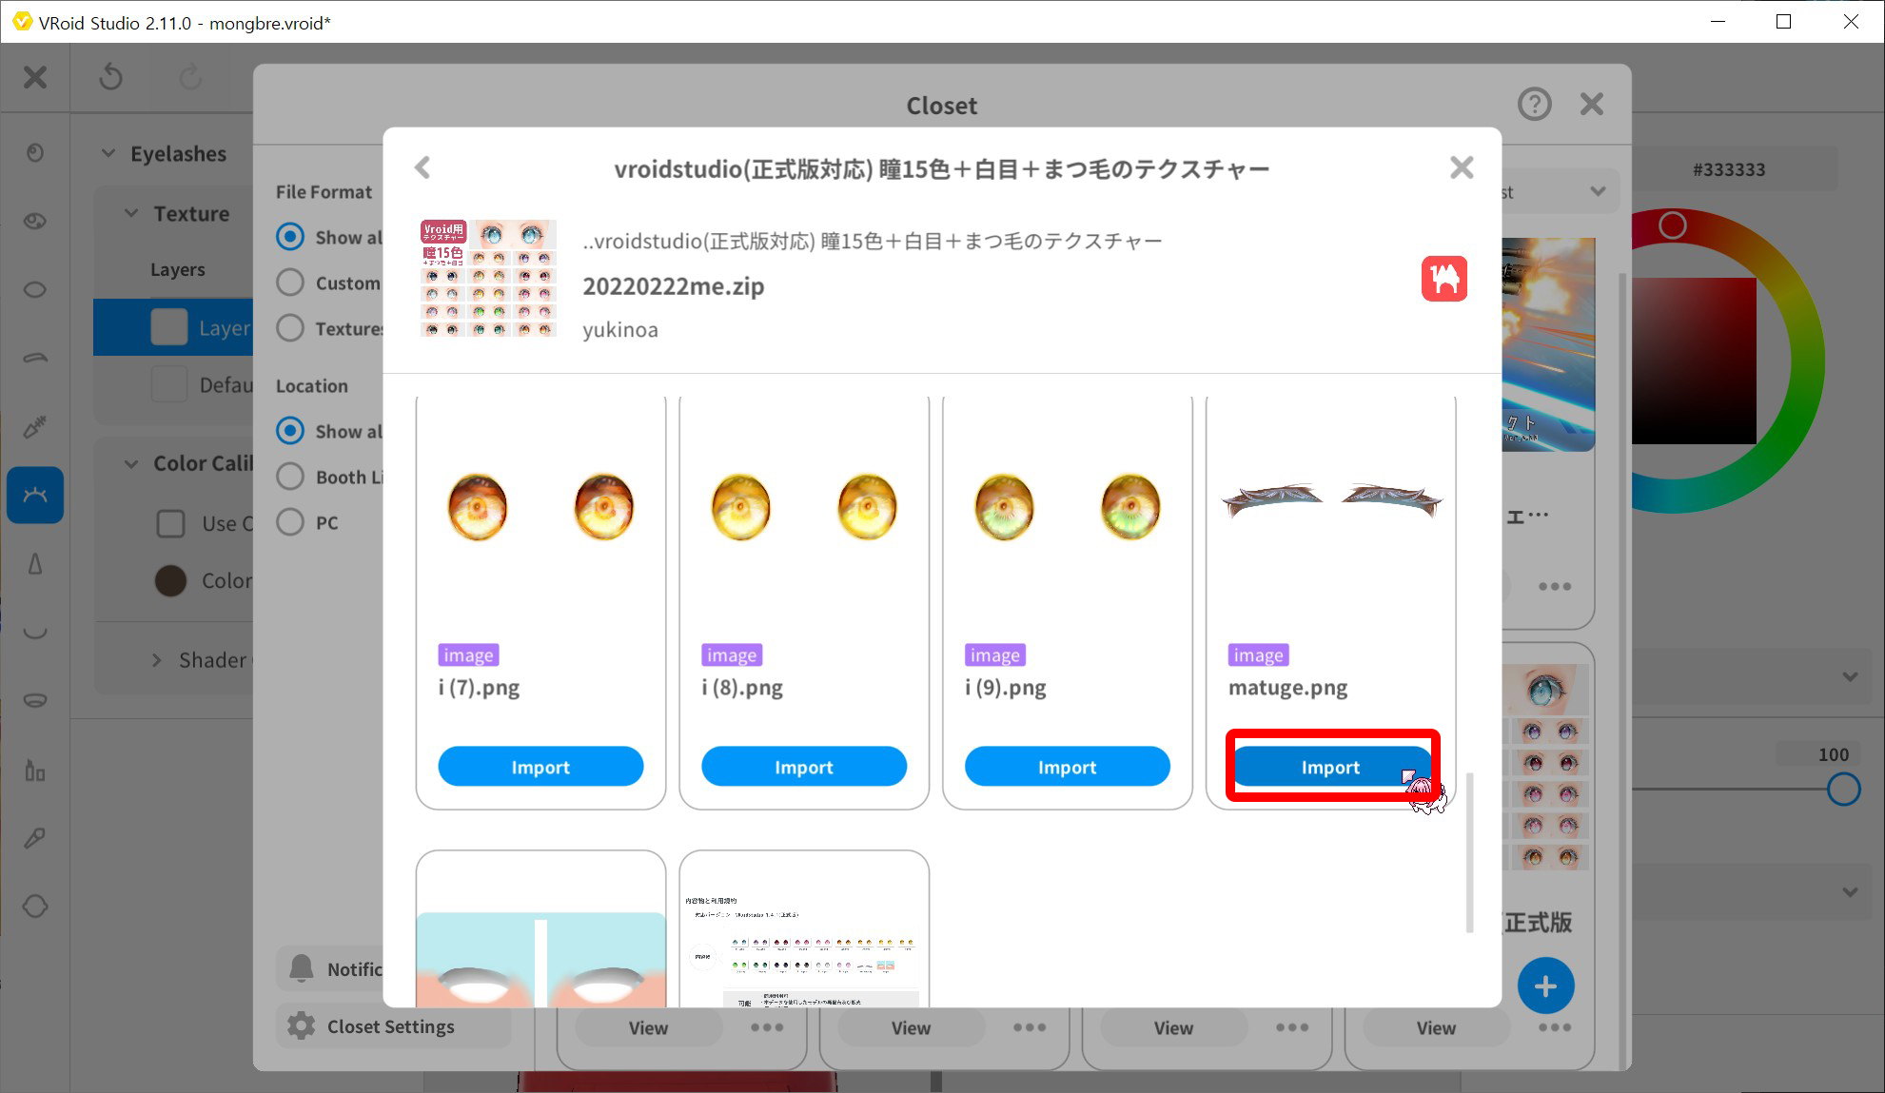
Task: Expand the Shader section
Action: pyautogui.click(x=157, y=660)
